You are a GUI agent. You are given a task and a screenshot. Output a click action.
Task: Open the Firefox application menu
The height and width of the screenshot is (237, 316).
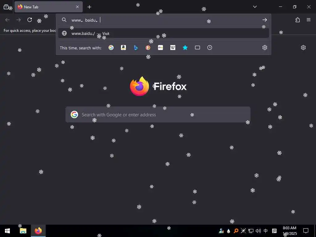tap(309, 20)
